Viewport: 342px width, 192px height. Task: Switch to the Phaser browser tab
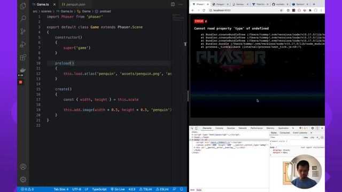point(200,4)
